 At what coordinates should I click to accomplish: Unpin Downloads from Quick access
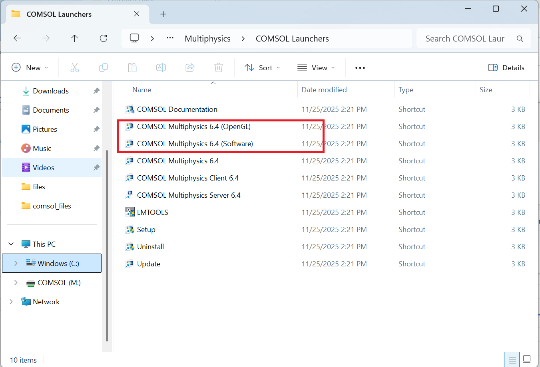(96, 91)
